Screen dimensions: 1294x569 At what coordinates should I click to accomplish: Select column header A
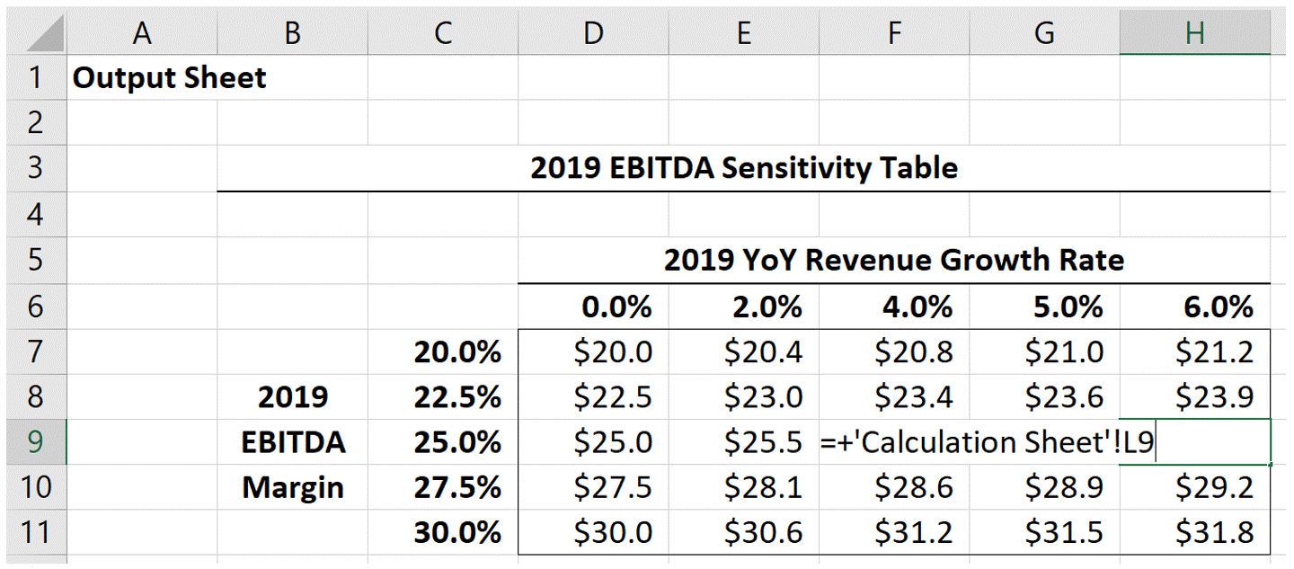[x=142, y=32]
